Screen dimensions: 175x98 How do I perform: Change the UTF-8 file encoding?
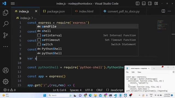tap(89, 90)
